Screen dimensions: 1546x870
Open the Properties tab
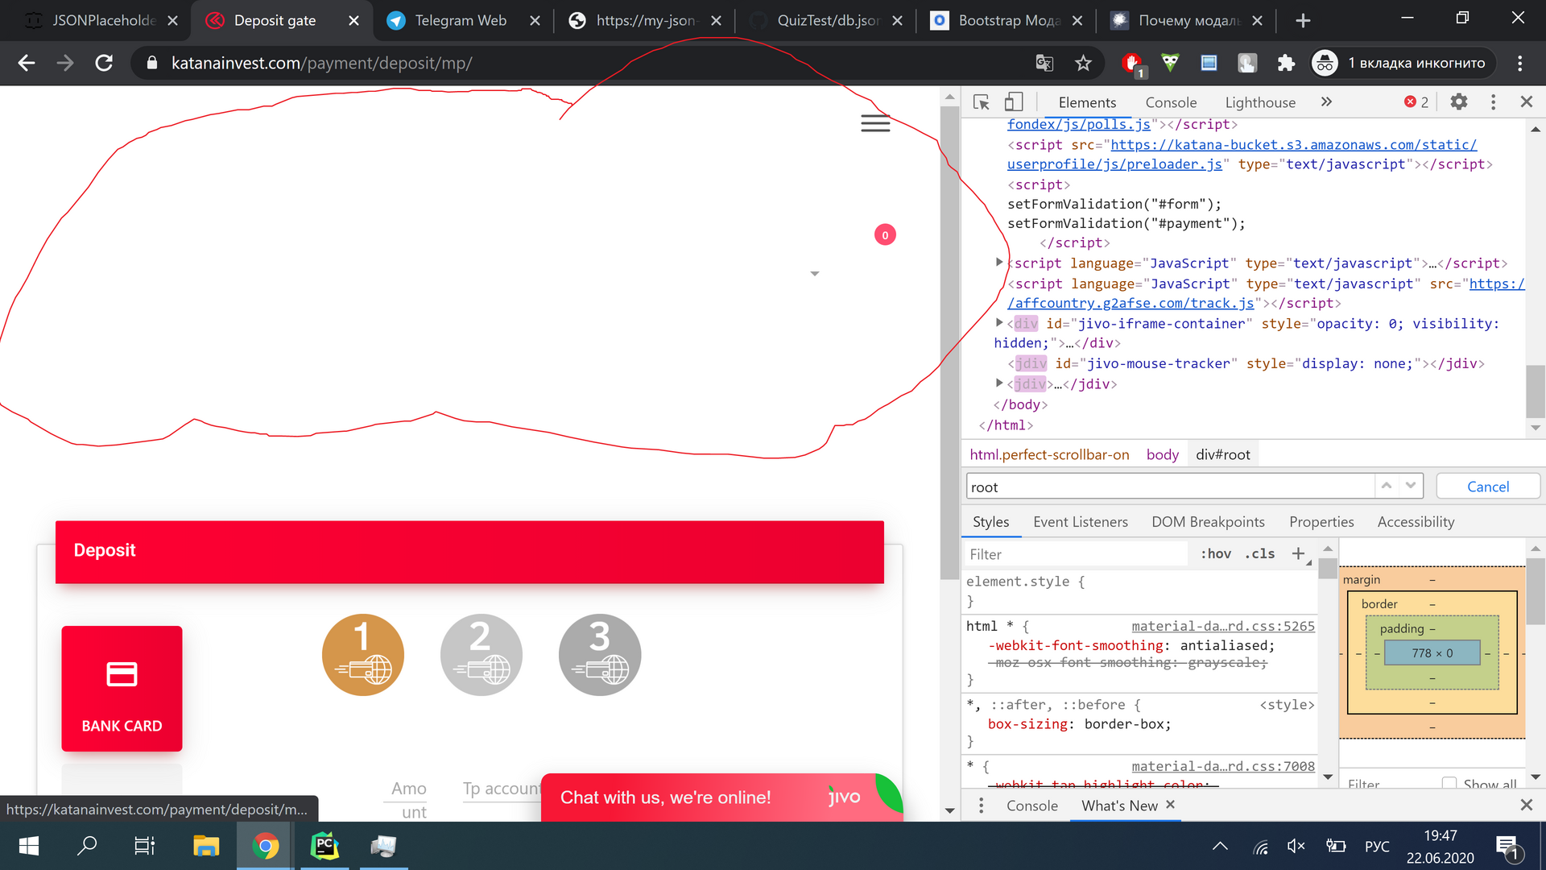pos(1321,522)
